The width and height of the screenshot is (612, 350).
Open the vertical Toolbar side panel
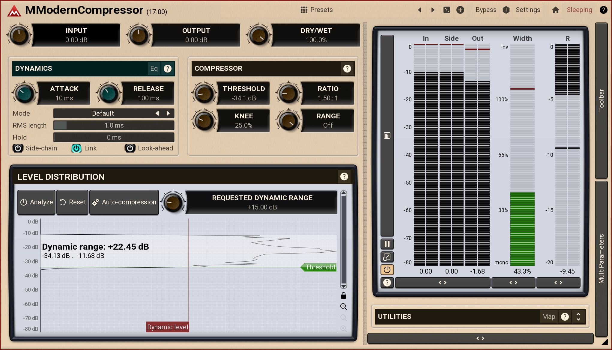[x=601, y=100]
